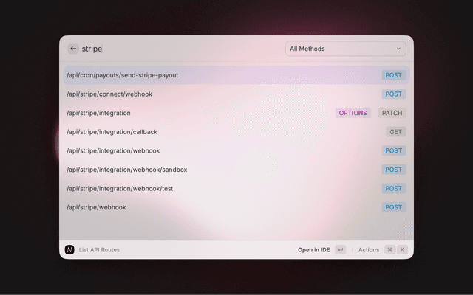Screen dimensions: 473x295
Task: Click the dropdown chevron arrow
Action: pos(399,49)
